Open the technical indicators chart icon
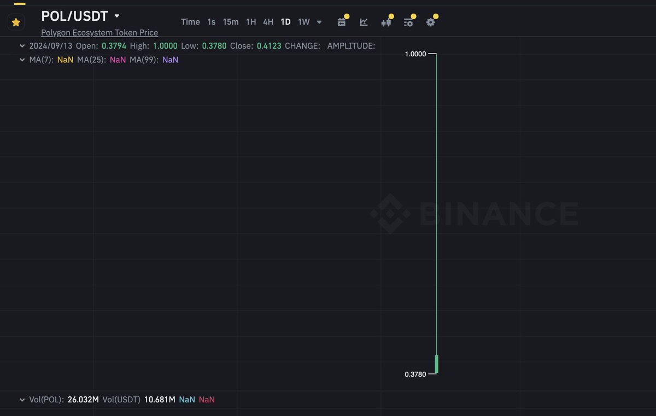 [364, 22]
